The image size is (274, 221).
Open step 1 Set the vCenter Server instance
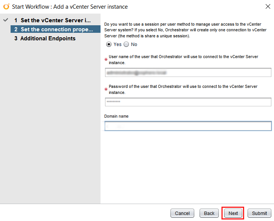[x=56, y=20]
